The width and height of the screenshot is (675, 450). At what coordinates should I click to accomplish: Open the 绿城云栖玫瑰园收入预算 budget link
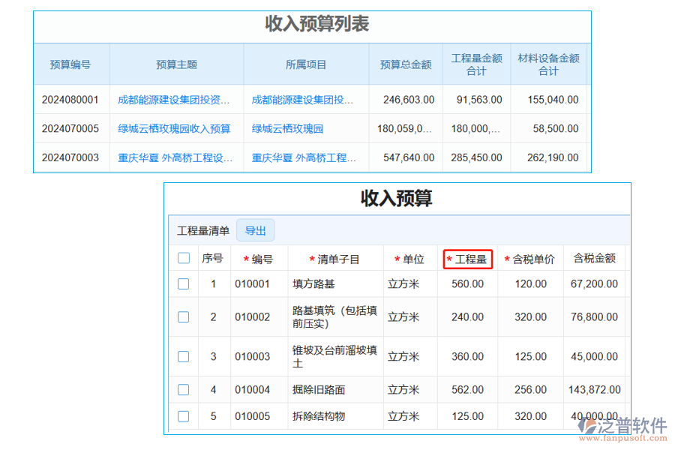(176, 128)
